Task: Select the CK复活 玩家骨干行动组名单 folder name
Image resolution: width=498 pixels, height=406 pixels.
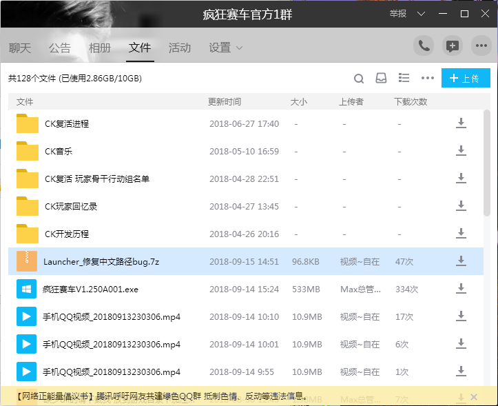Action: (97, 179)
